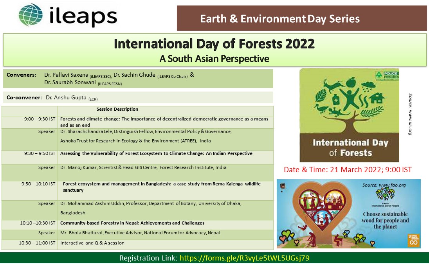This screenshot has height=266, width=429.
Task: Click the large leaf icon in tree poster
Action: [x=321, y=96]
